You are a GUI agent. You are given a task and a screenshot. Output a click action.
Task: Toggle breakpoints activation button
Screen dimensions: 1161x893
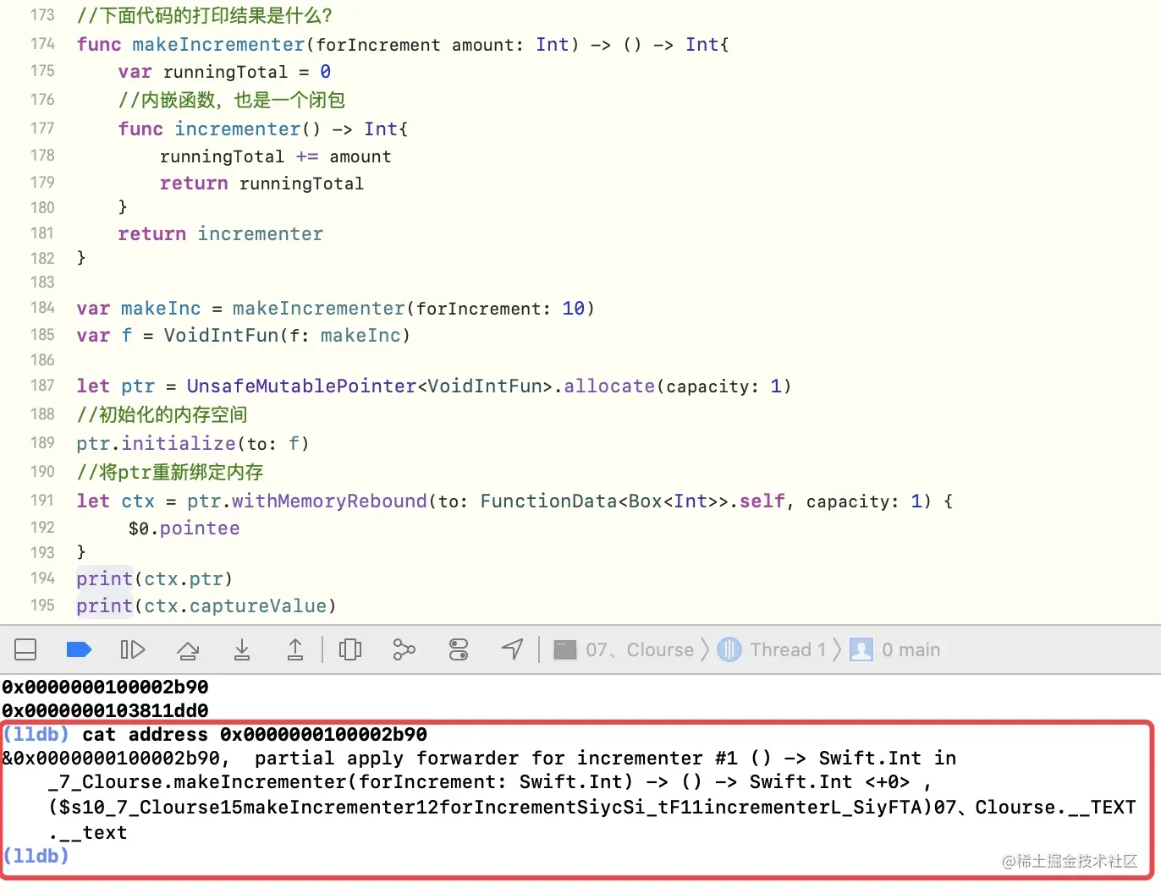pos(79,649)
